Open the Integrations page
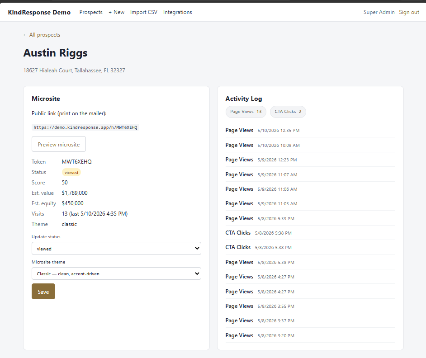The image size is (426, 358). click(x=177, y=12)
